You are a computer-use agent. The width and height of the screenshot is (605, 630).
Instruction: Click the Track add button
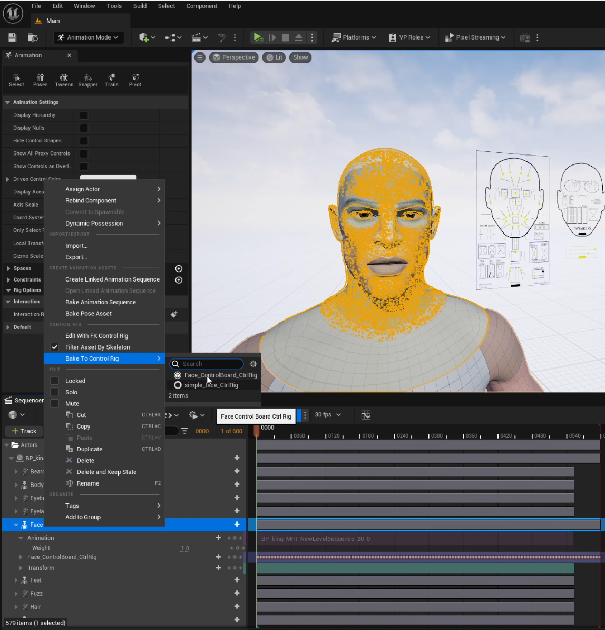tap(24, 431)
